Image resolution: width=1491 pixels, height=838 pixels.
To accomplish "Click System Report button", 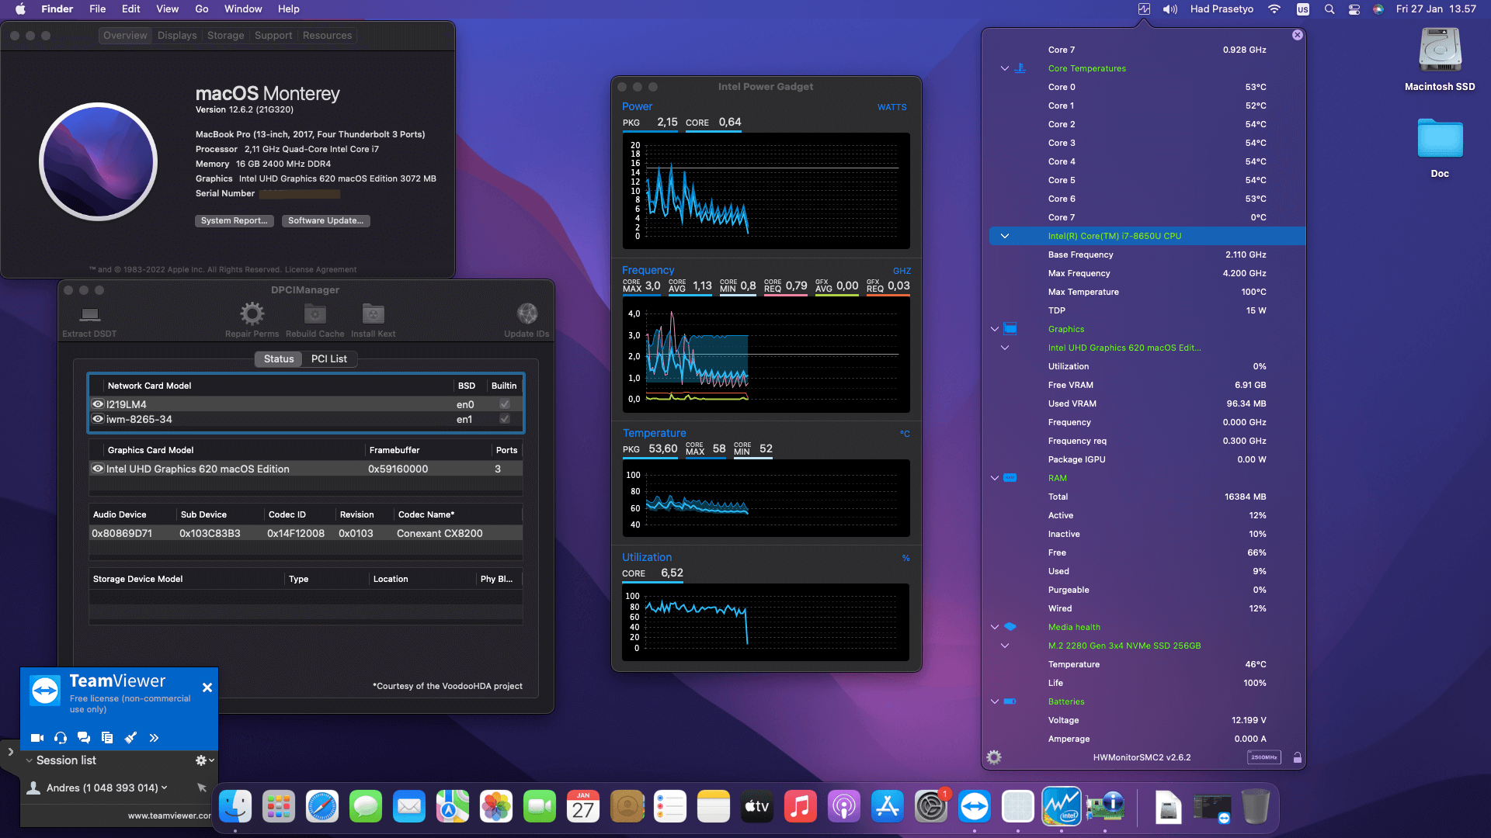I will click(234, 221).
